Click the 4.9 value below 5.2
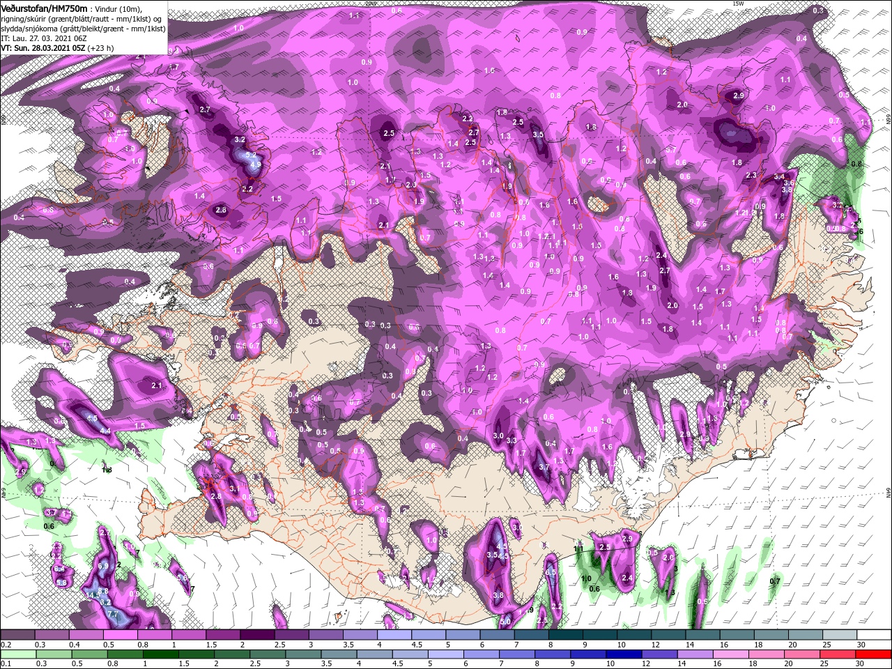This screenshot has width=892, height=669. [x=255, y=165]
